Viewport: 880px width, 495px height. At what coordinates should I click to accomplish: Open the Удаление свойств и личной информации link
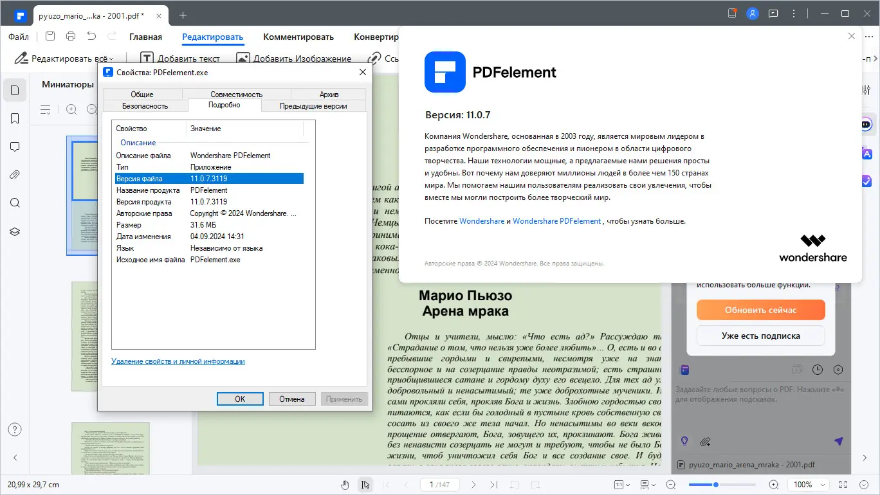click(178, 361)
